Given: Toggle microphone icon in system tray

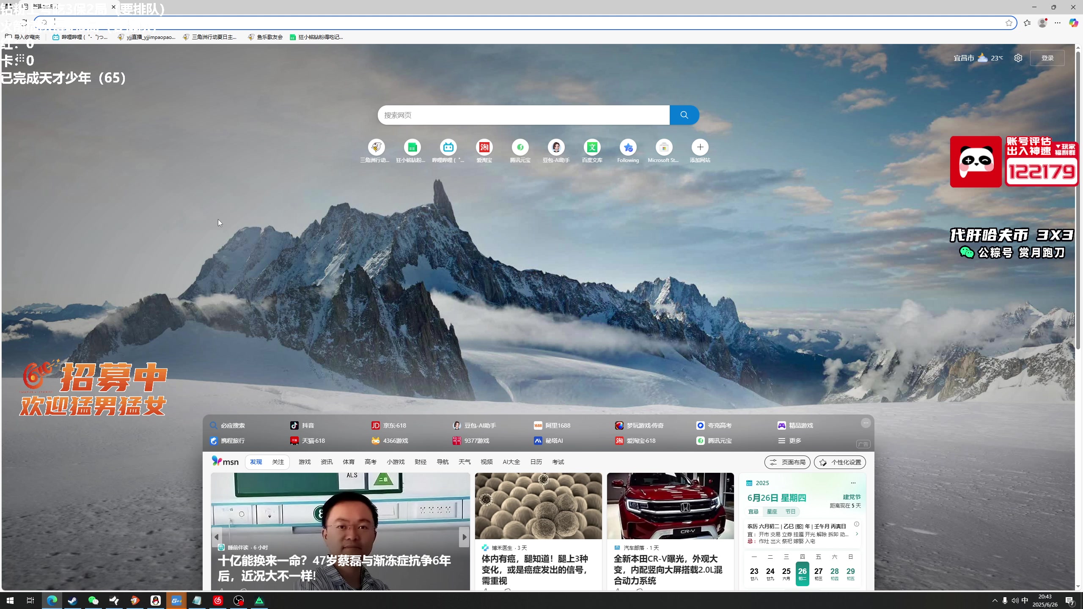Looking at the screenshot, I should 1005,601.
